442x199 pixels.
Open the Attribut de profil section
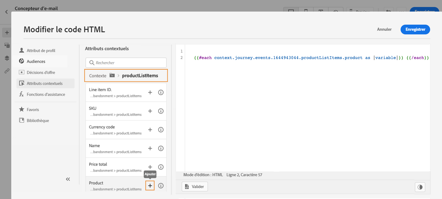tap(41, 51)
